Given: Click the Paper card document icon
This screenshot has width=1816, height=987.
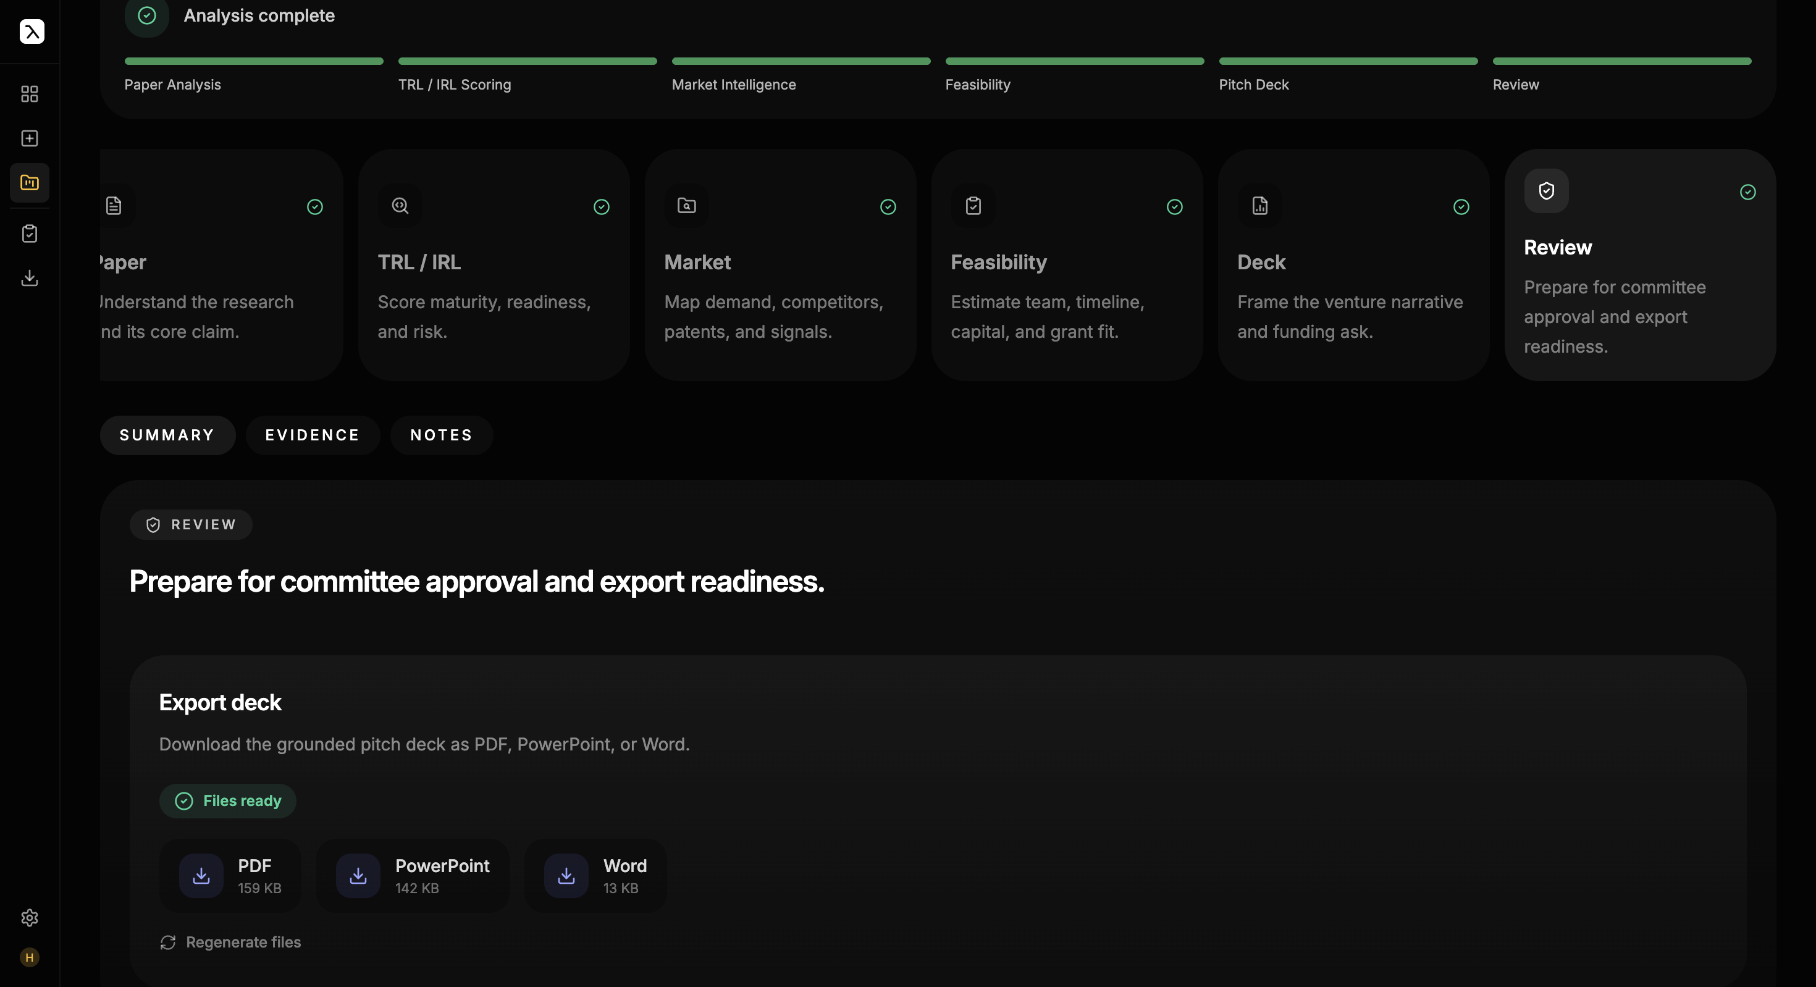Looking at the screenshot, I should click(x=114, y=206).
